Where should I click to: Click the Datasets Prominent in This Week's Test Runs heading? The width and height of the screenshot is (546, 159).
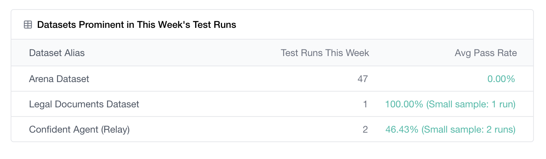click(x=136, y=25)
